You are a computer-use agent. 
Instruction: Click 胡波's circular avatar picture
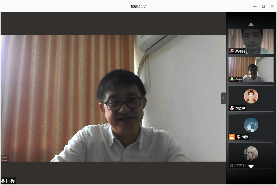[x=251, y=125]
